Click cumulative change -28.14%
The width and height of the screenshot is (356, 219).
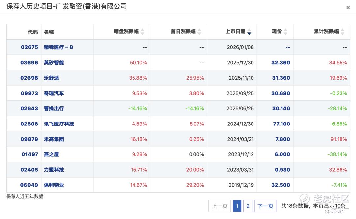click(338, 108)
